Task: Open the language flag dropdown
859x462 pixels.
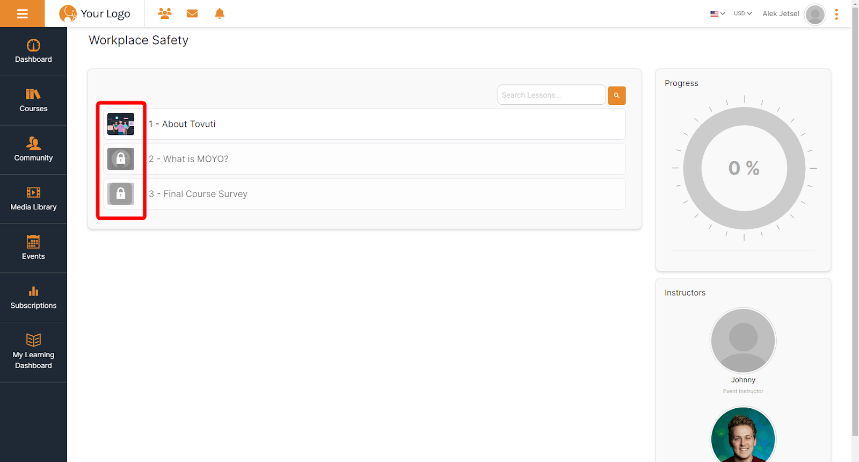Action: [x=717, y=13]
